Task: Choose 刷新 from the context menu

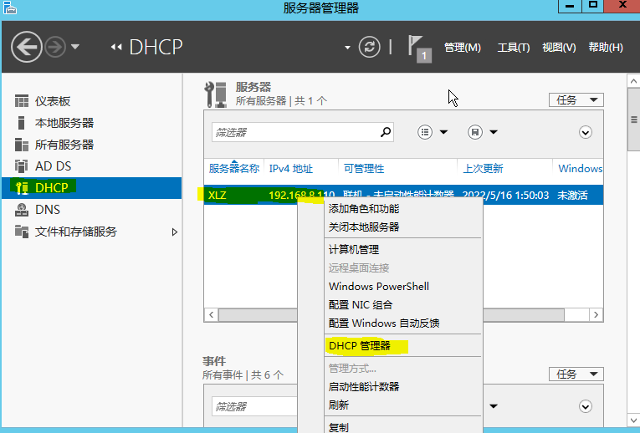Action: tap(403, 405)
